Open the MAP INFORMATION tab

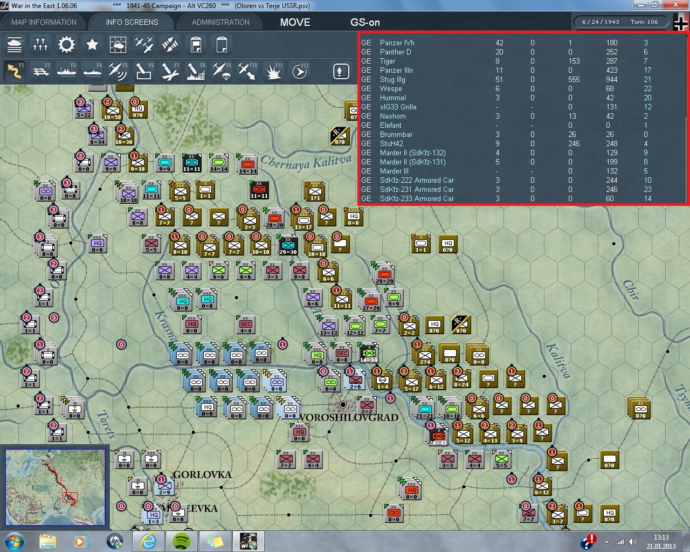[x=44, y=22]
